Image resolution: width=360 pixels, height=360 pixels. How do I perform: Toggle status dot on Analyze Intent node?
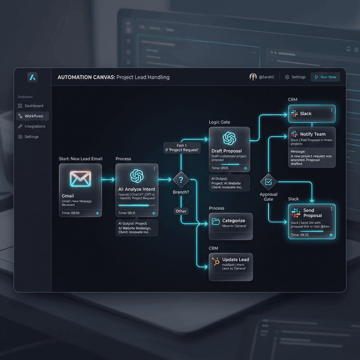[154, 213]
